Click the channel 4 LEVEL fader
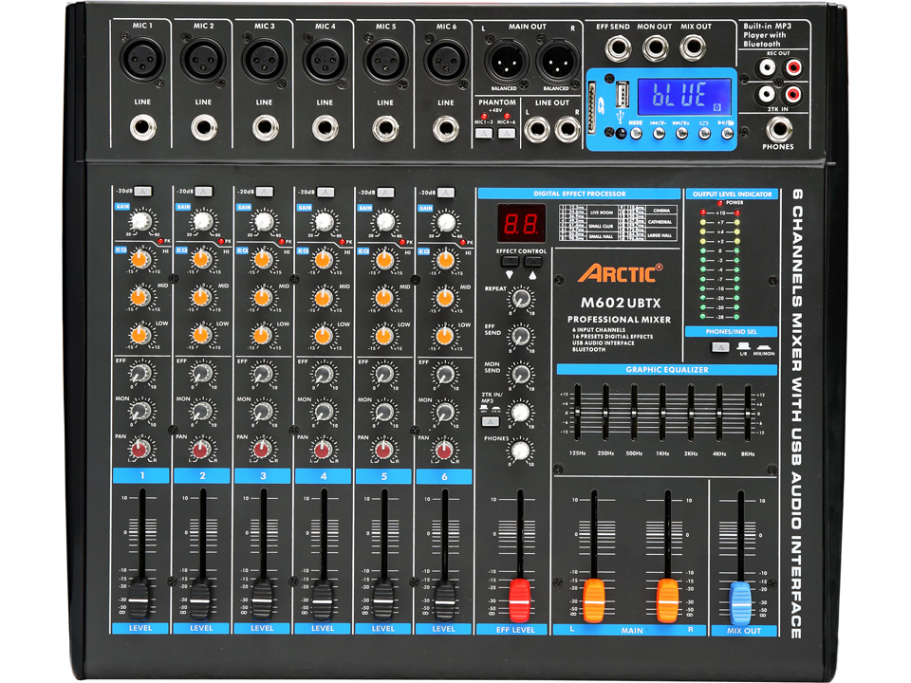Viewport: 911px width, 683px height. [x=323, y=600]
